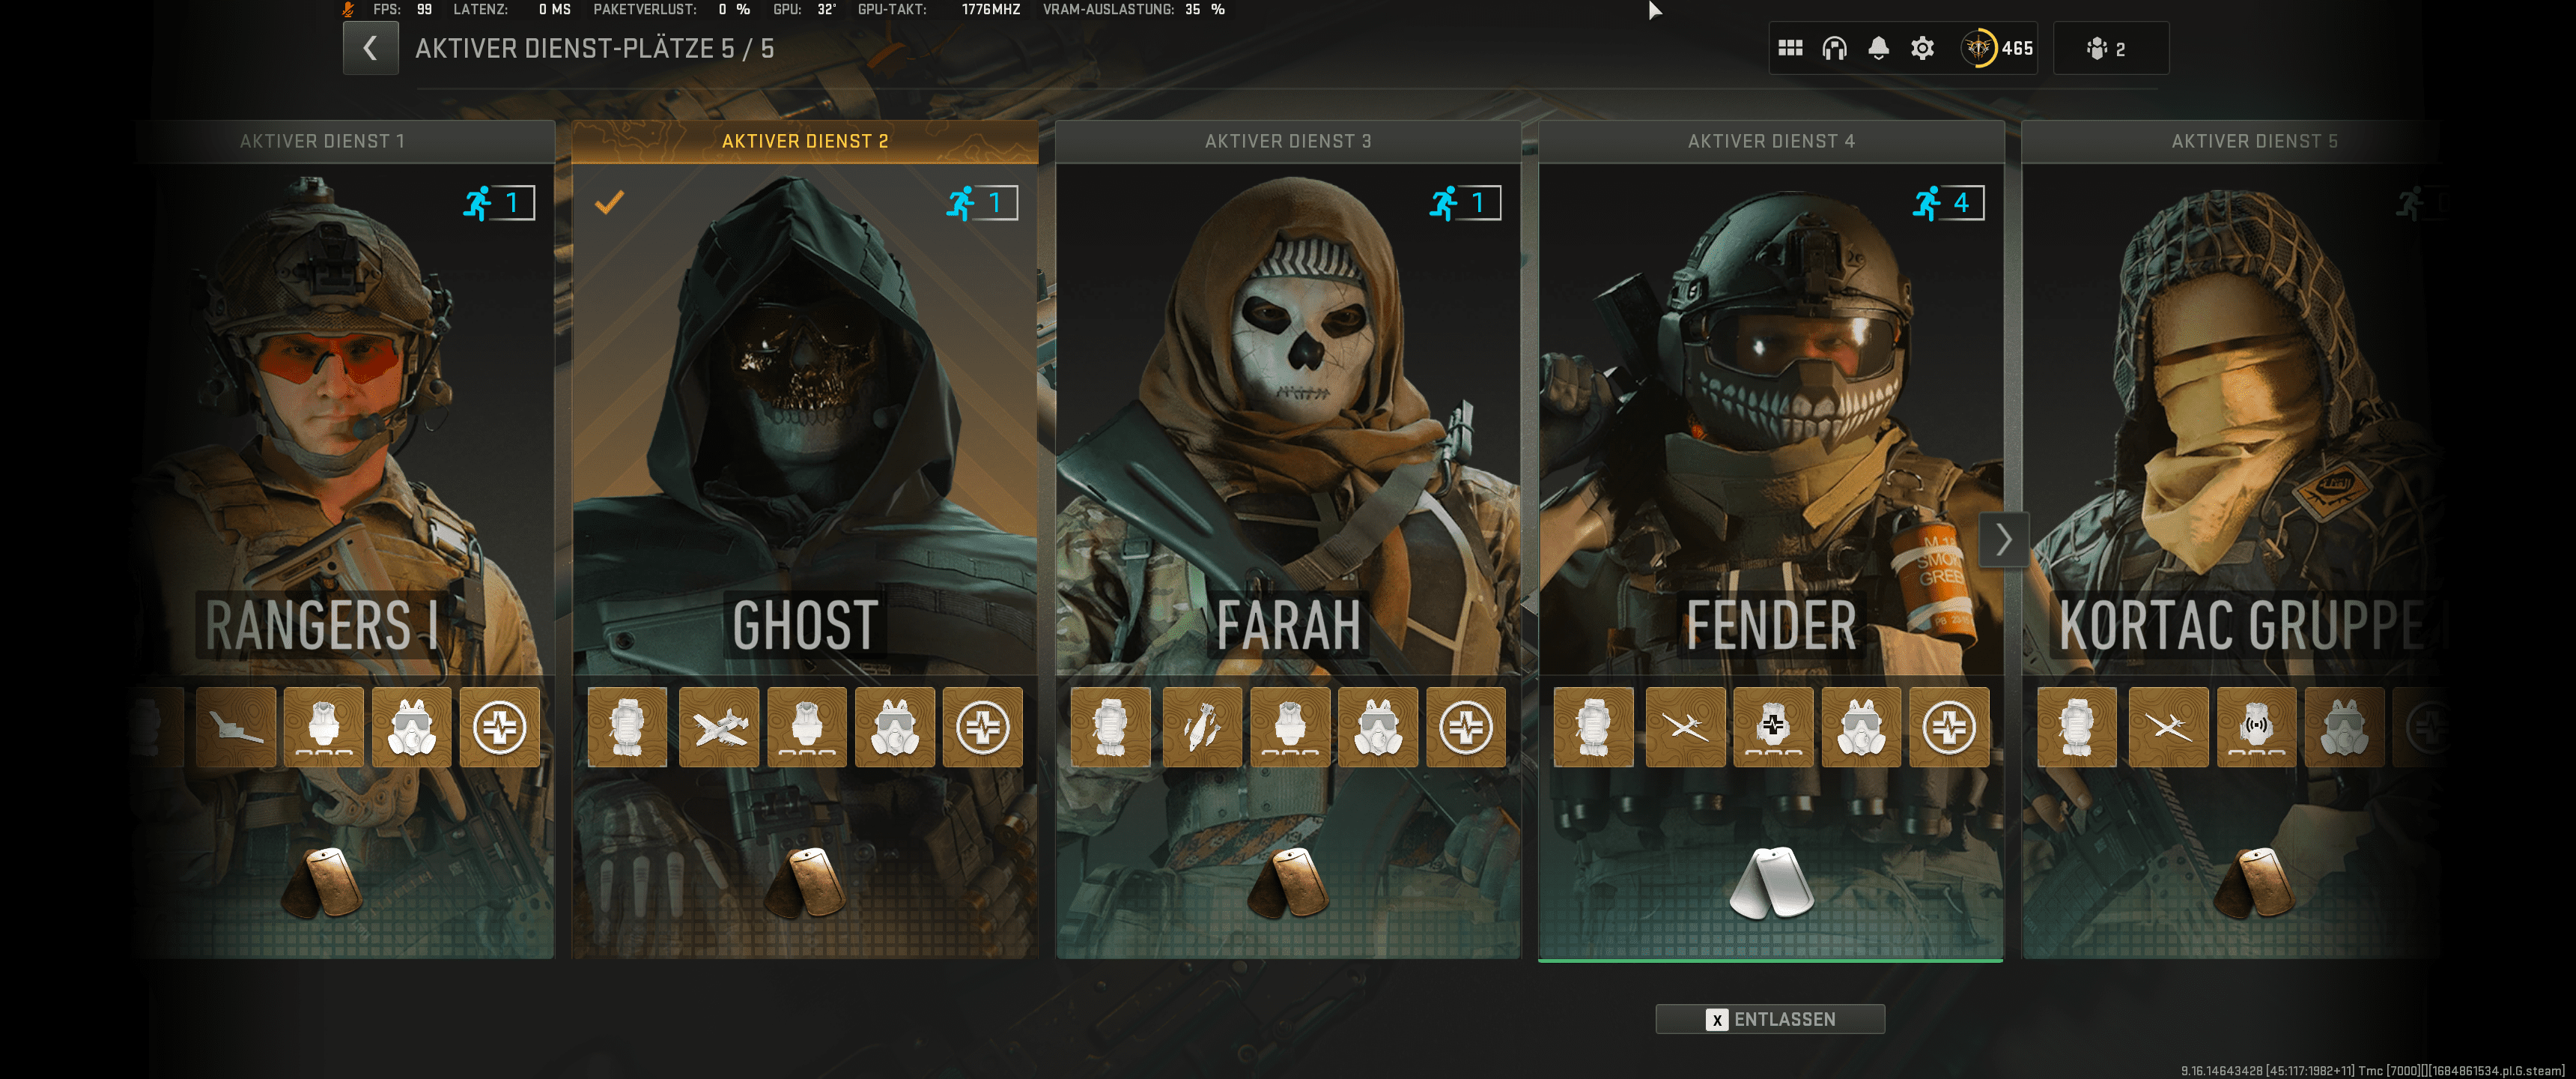Click the GPU-TAKT: 1776MHZ readout

click(x=939, y=9)
